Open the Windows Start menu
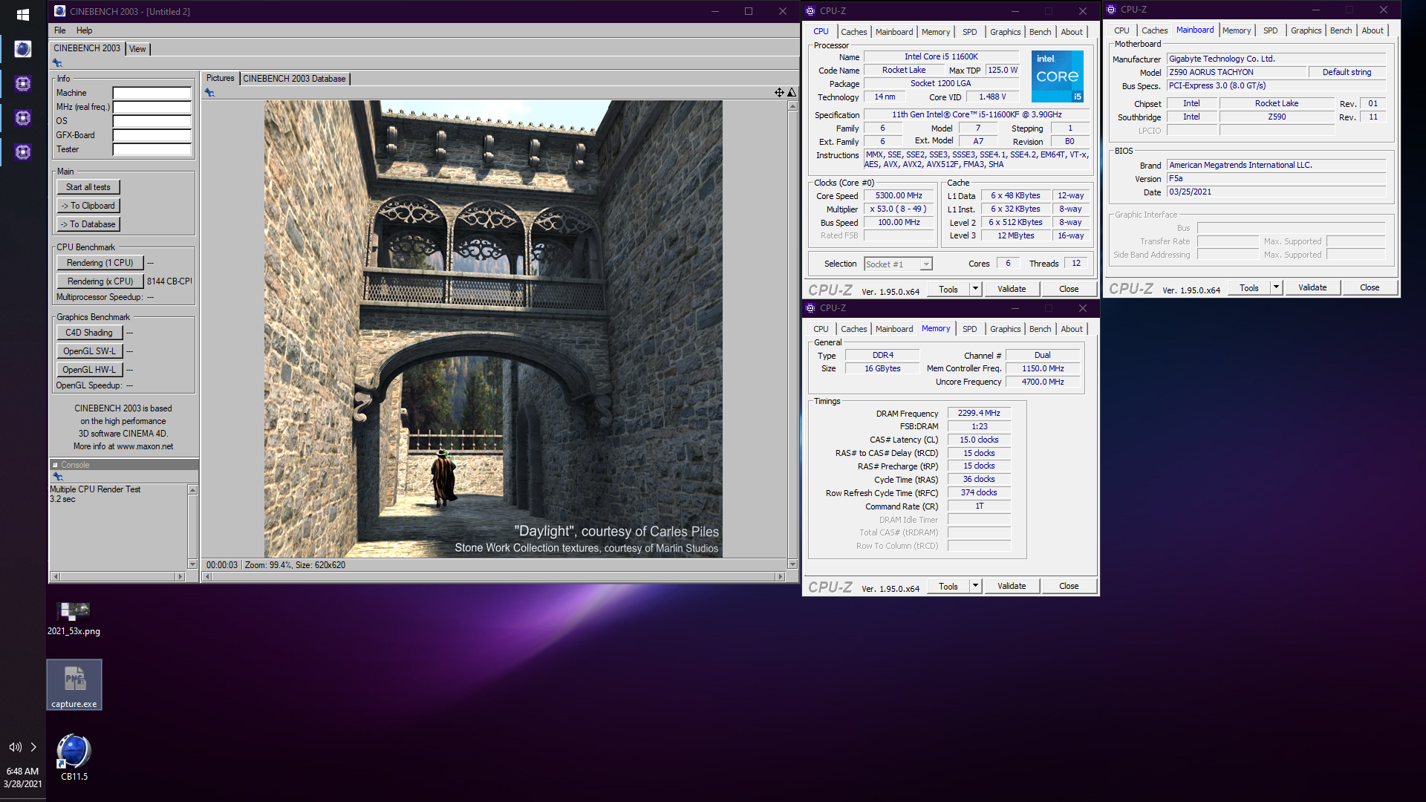Image resolution: width=1426 pixels, height=802 pixels. 22,14
